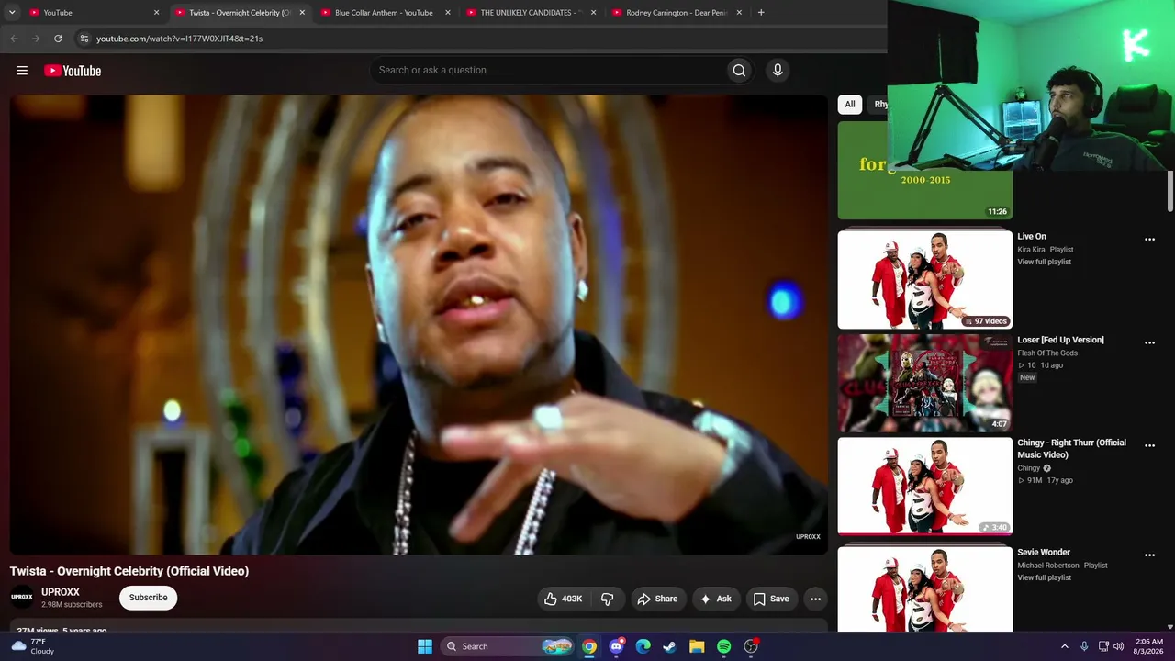The image size is (1175, 661).
Task: Share the Overnight Celebrity video
Action: (657, 599)
